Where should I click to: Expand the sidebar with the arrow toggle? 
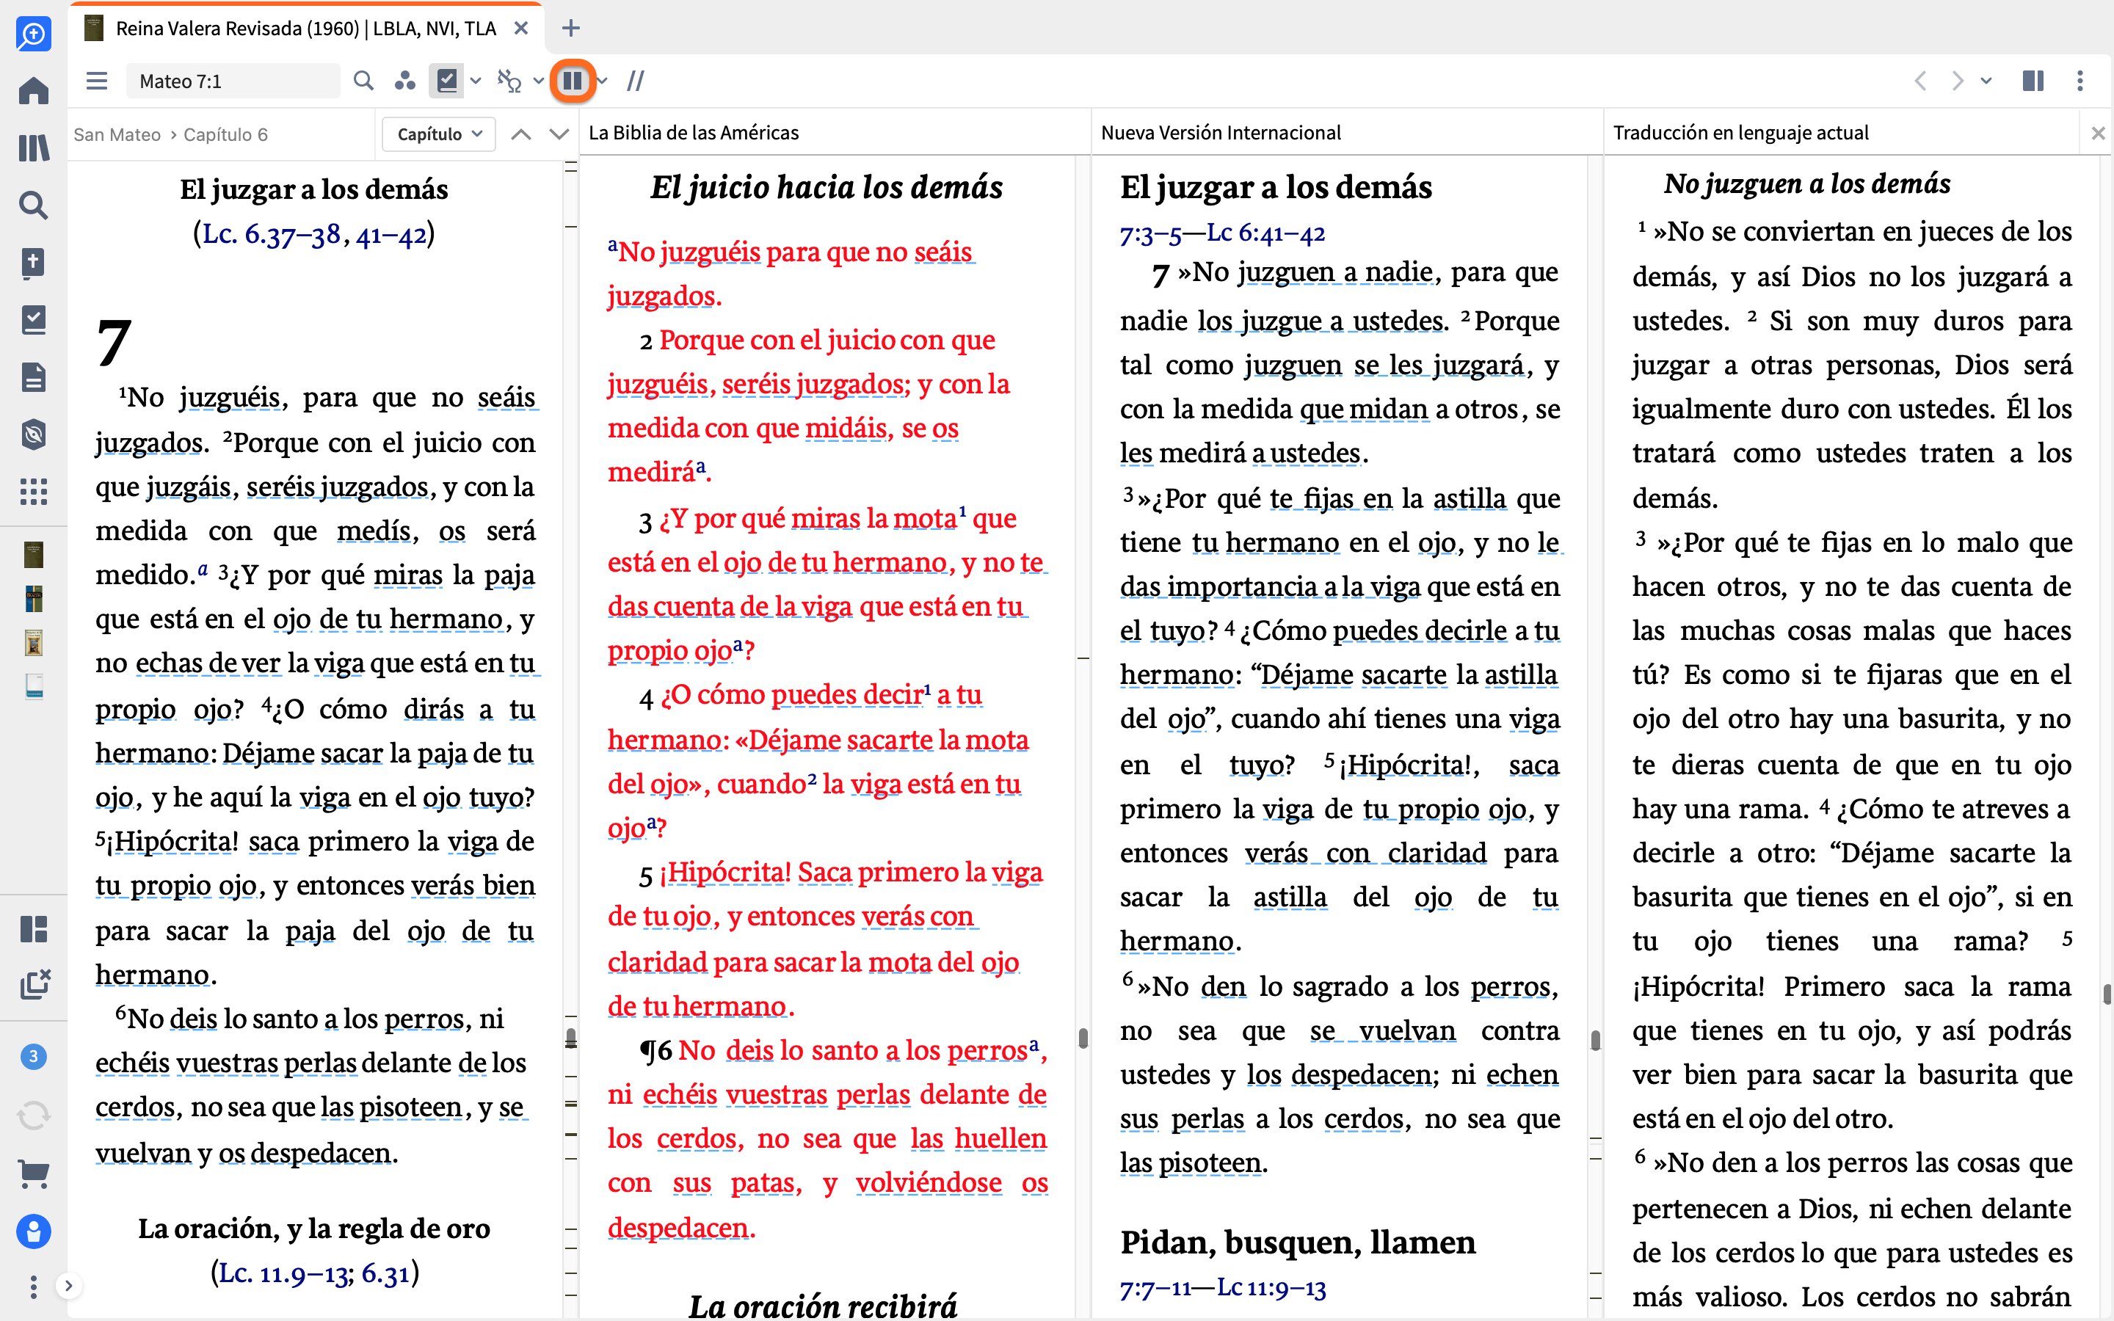pos(68,1285)
